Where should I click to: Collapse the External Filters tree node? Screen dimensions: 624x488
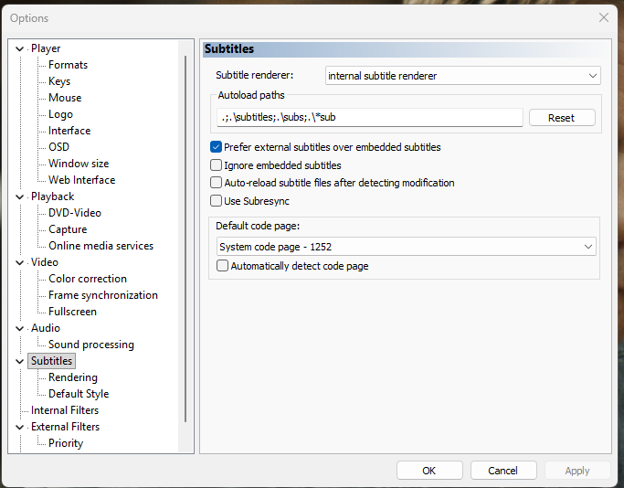[19, 427]
